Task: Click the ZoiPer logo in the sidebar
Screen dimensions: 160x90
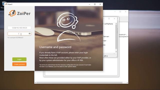Action: coord(19,13)
